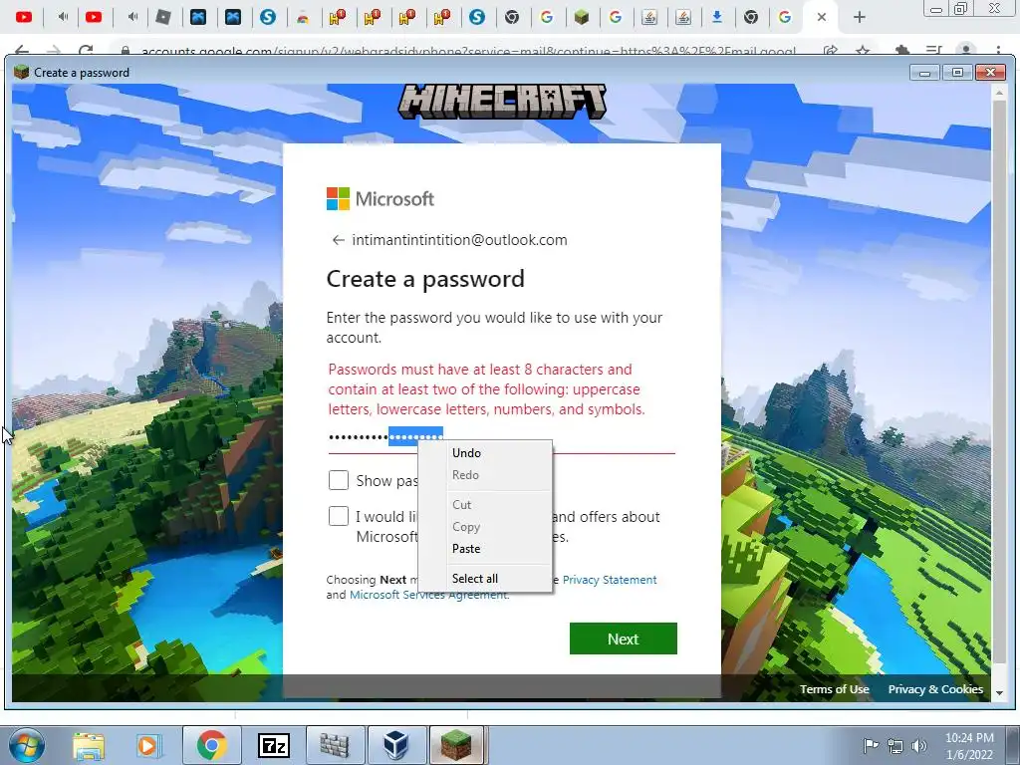Open 7-Zip from the taskbar

(x=273, y=745)
